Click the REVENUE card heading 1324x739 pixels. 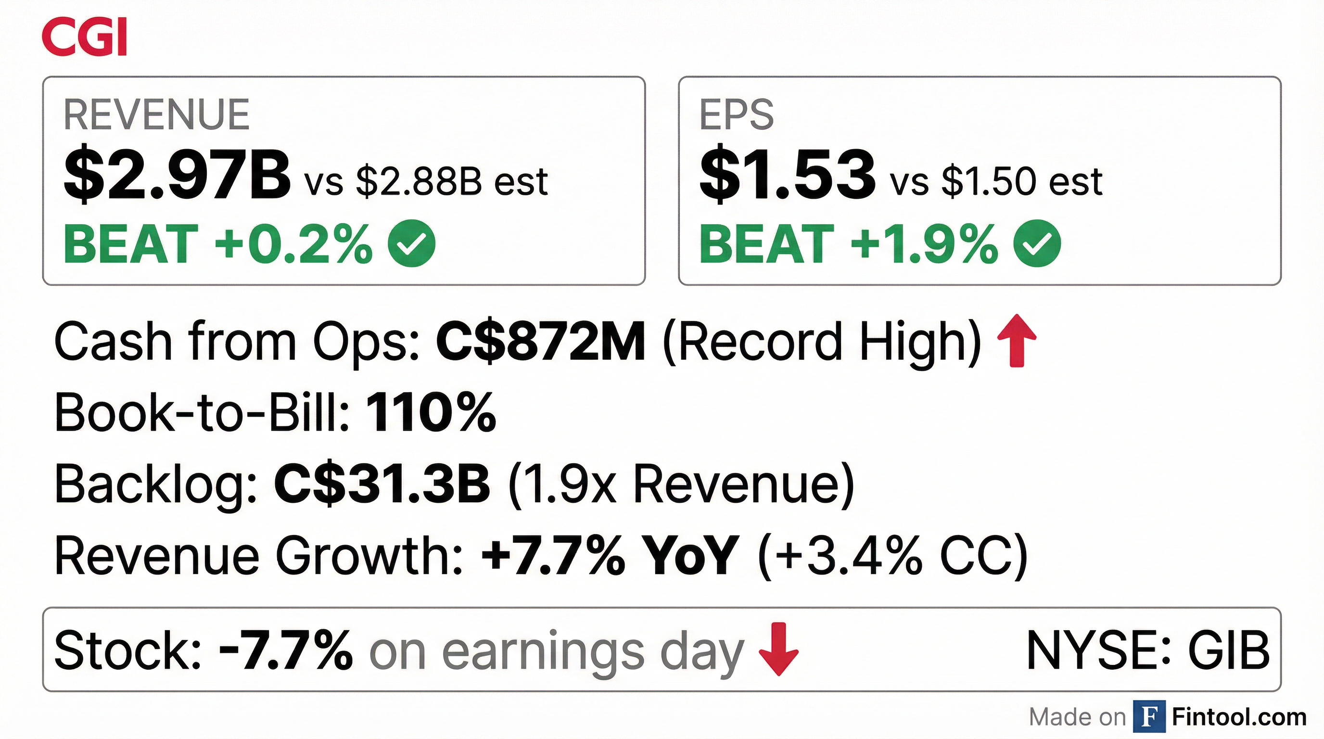(x=156, y=115)
